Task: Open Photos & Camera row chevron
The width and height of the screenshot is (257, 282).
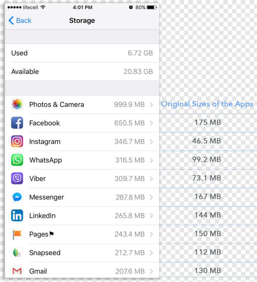Action: pyautogui.click(x=151, y=105)
